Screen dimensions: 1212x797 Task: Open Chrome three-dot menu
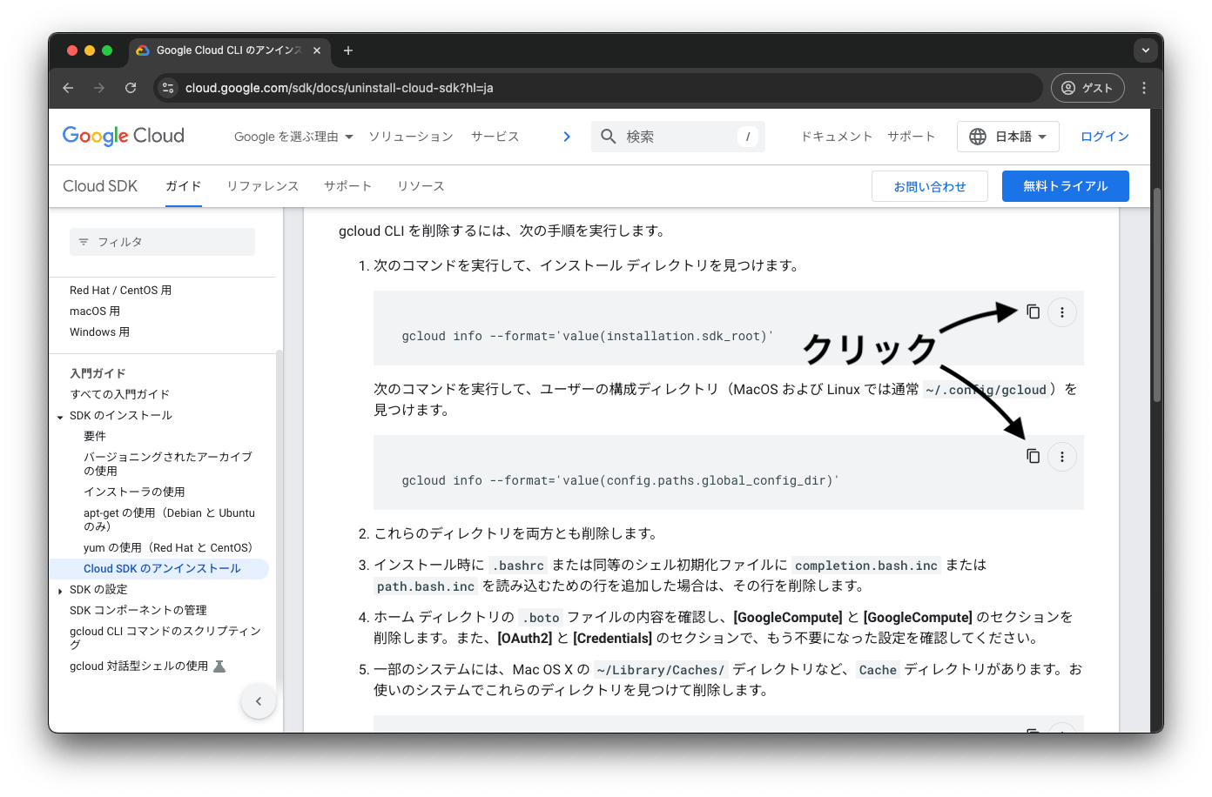coord(1144,88)
